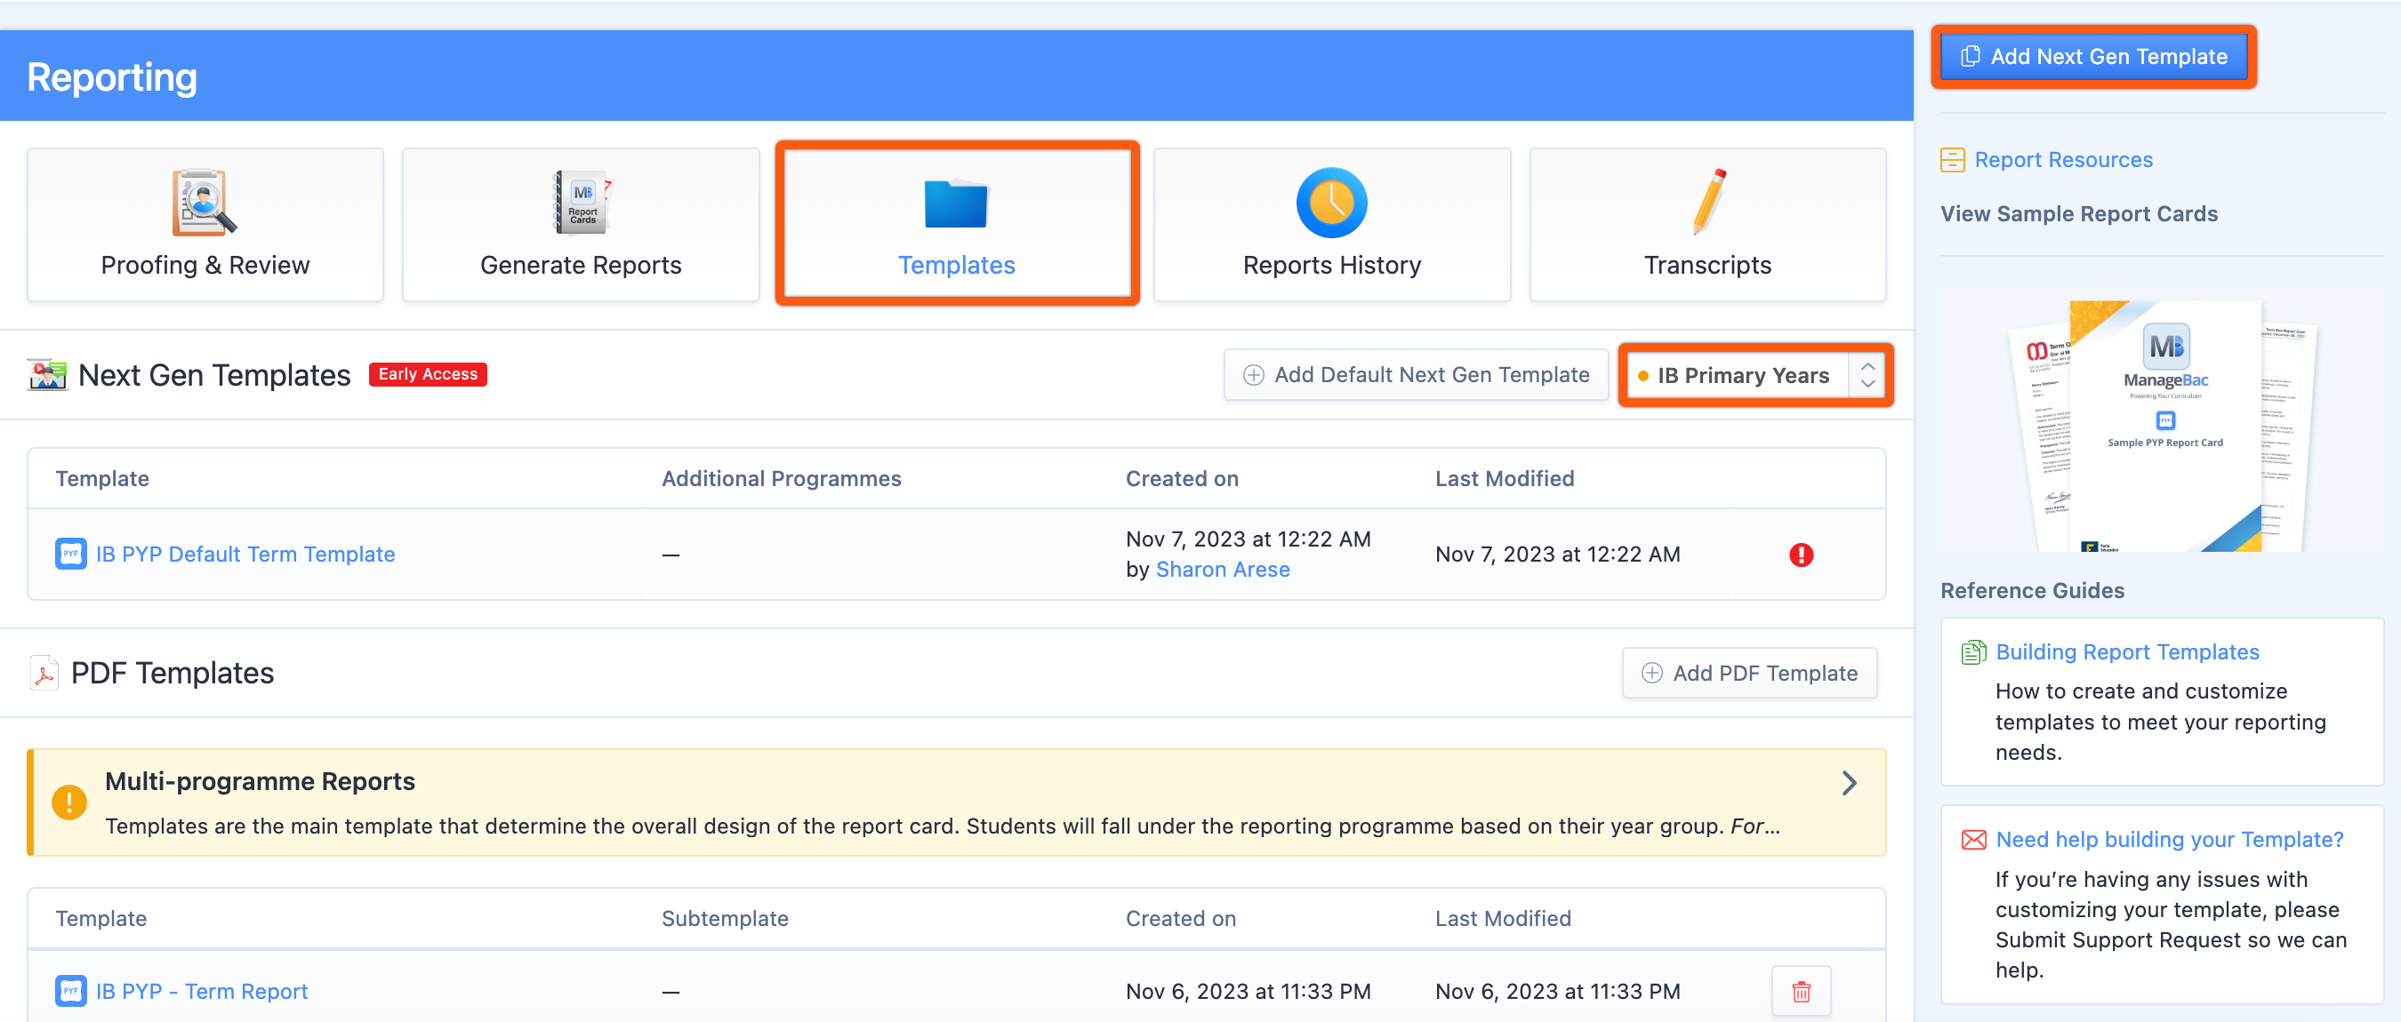
Task: Open the Report Resources link
Action: (x=2063, y=160)
